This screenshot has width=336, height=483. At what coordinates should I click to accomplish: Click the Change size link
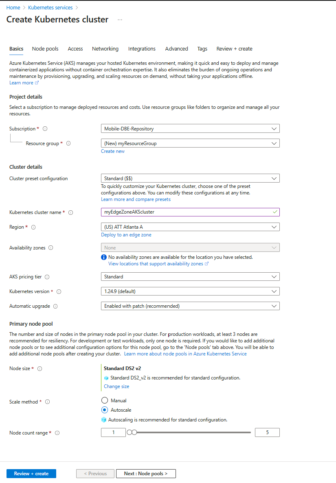tap(116, 386)
